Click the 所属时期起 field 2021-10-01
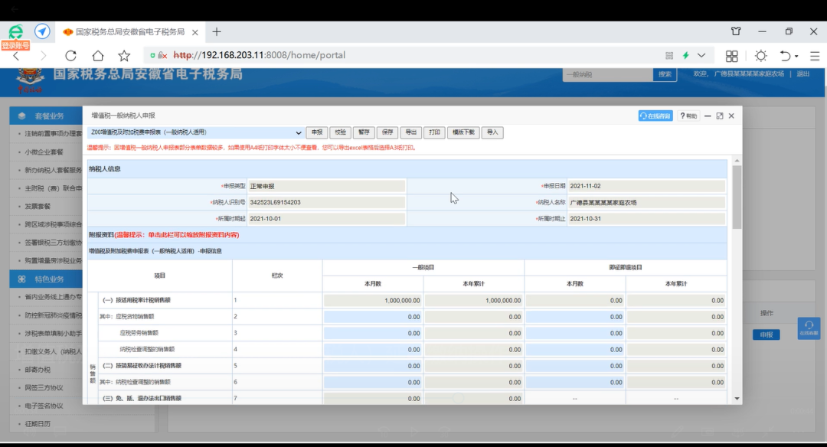827x447 pixels. (x=326, y=219)
